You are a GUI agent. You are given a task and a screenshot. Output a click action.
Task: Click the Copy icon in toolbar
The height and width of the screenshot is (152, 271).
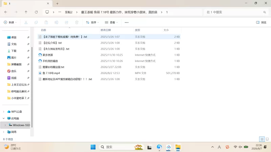(x=36, y=22)
